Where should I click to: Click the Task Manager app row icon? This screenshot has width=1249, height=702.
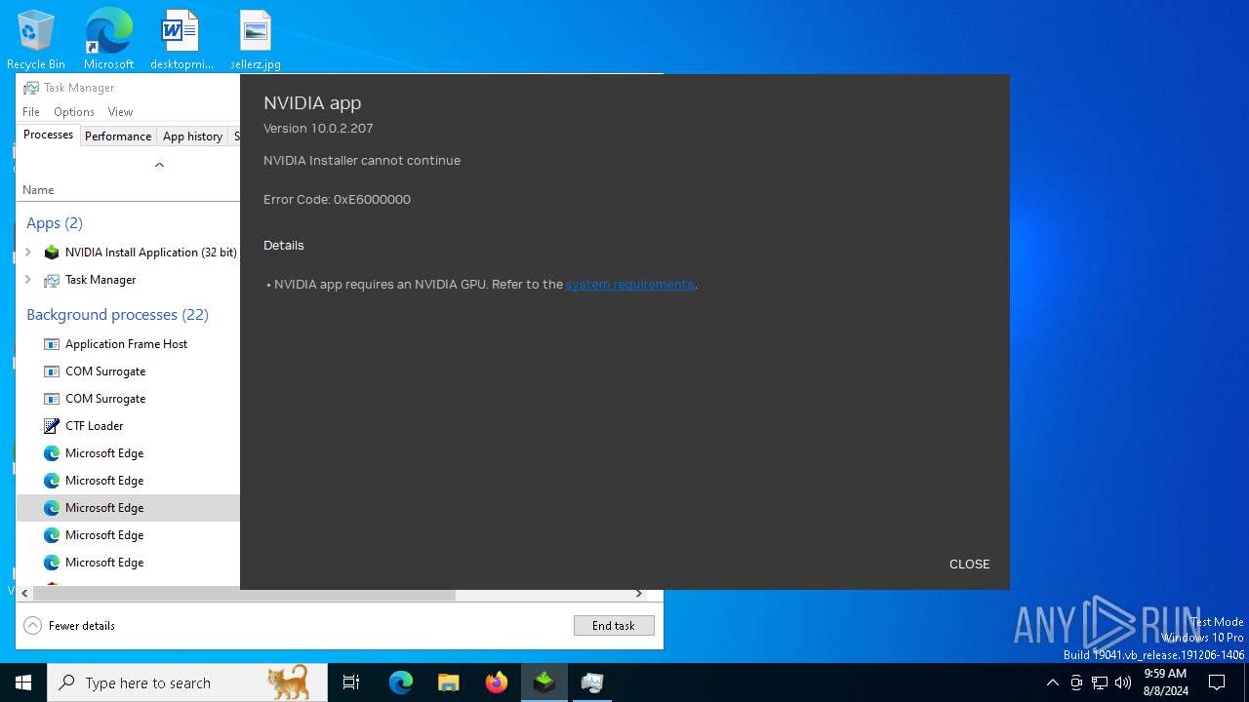(52, 280)
